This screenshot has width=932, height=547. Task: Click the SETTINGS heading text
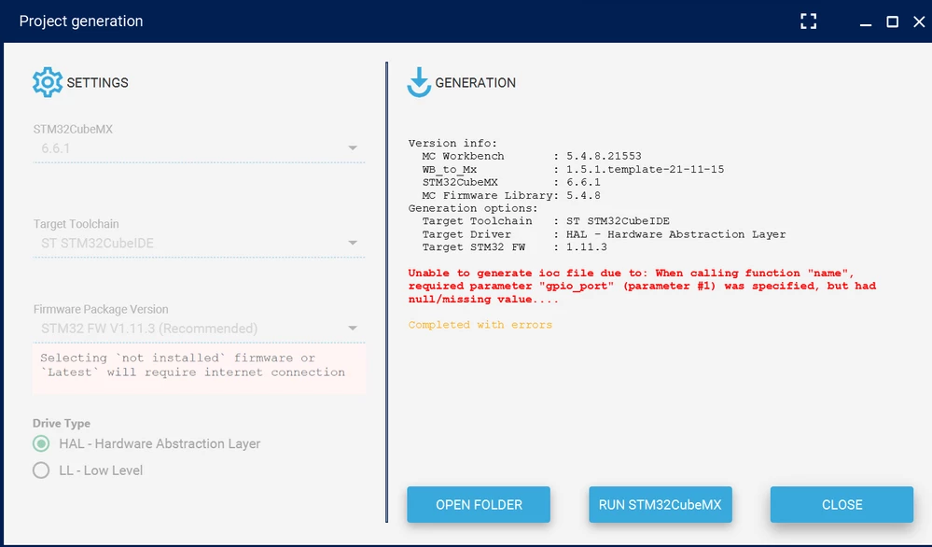tap(97, 83)
